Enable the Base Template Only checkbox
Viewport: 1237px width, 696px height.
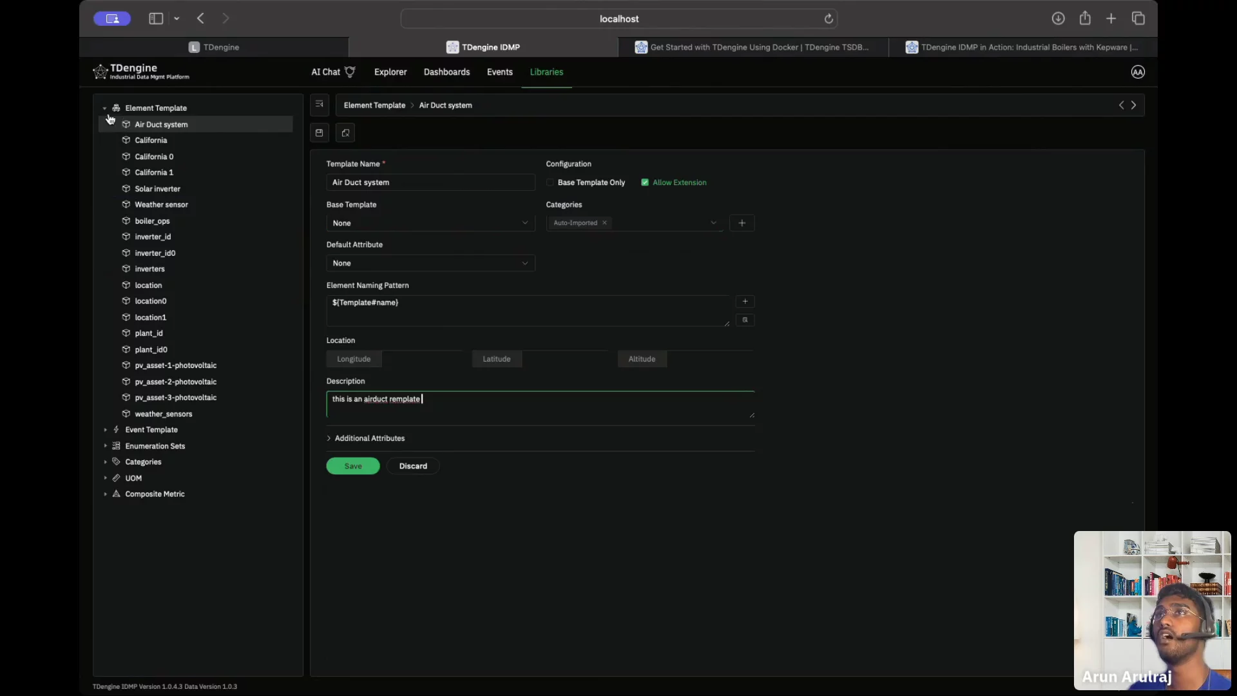click(550, 183)
